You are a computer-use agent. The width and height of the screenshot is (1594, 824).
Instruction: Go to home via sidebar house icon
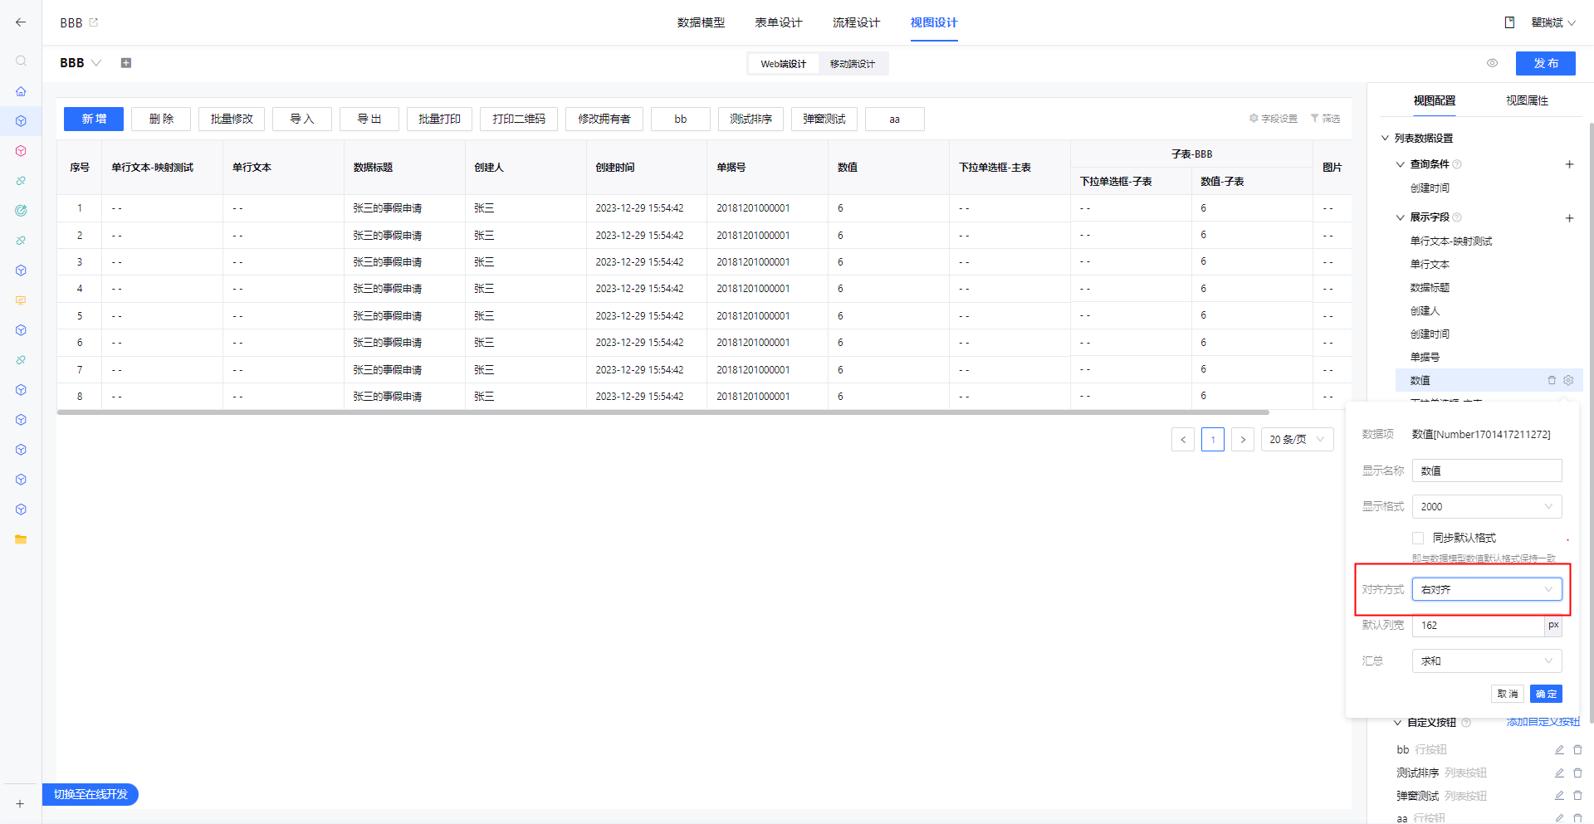point(21,91)
